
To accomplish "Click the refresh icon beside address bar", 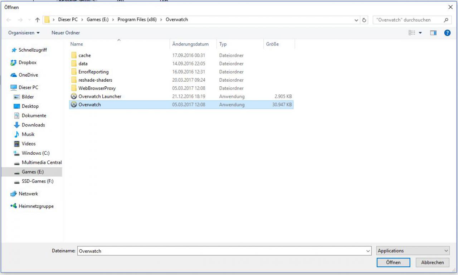I will click(x=364, y=20).
